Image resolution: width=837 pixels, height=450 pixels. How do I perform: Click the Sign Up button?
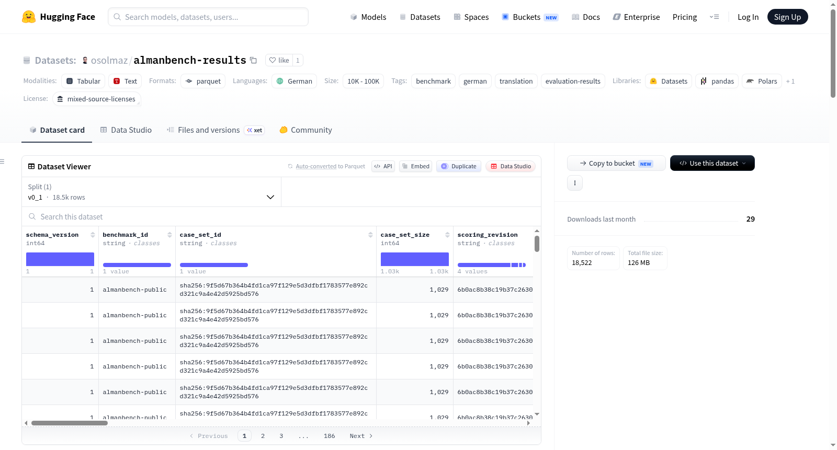tap(787, 17)
